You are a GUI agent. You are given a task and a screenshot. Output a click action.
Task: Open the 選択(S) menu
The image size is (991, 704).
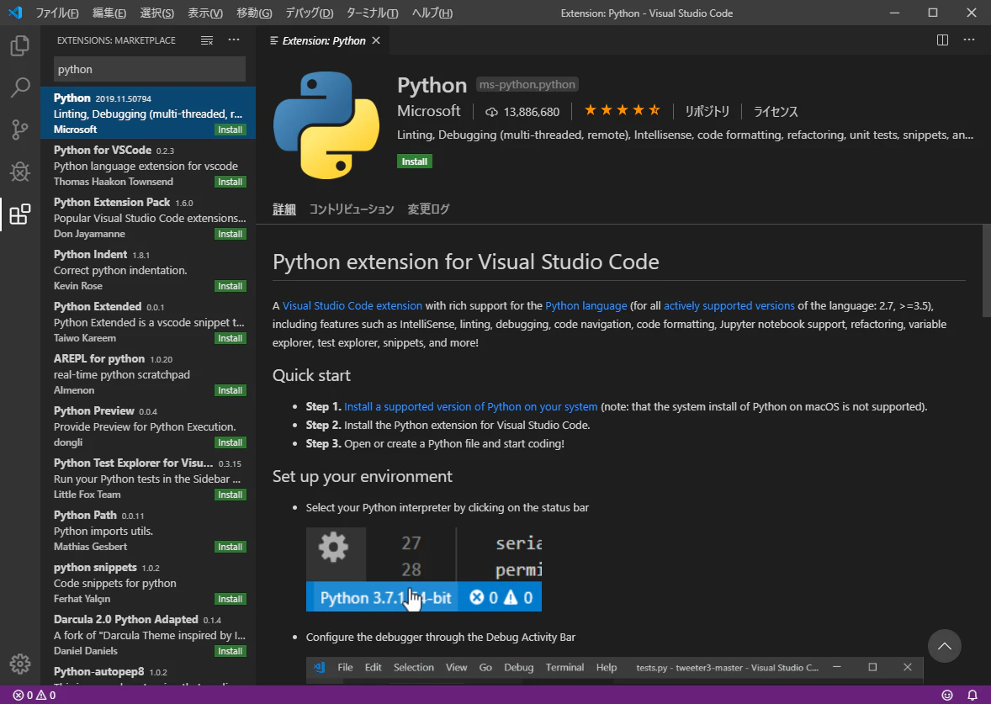(x=156, y=13)
